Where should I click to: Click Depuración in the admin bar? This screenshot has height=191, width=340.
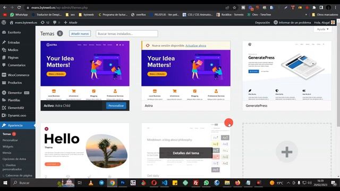point(262,22)
